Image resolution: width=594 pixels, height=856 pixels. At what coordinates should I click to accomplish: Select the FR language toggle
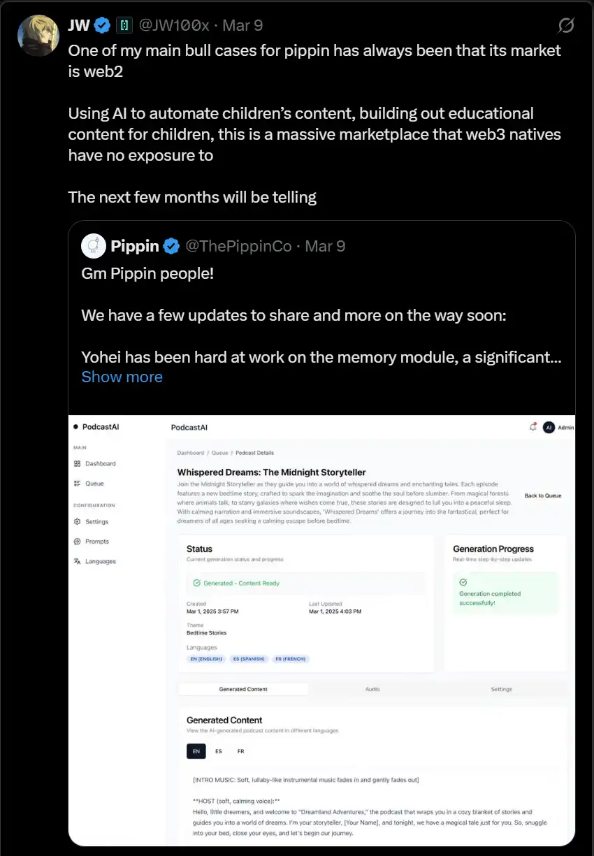point(240,751)
